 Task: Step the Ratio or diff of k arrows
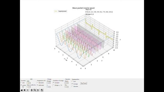(30, 87)
